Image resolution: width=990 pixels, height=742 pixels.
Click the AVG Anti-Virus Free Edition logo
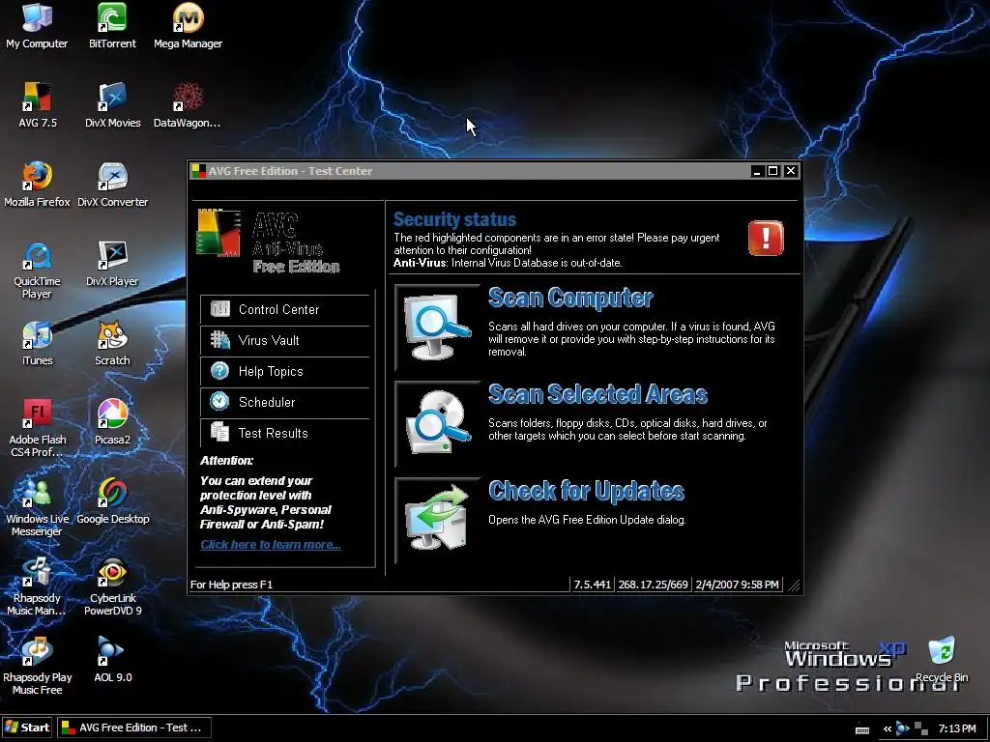tap(269, 242)
